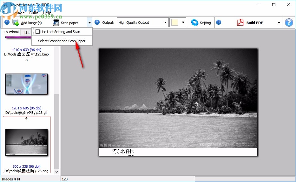Viewport: 296px width, 182px height.
Task: Click the Build PDF button label
Action: click(x=254, y=23)
